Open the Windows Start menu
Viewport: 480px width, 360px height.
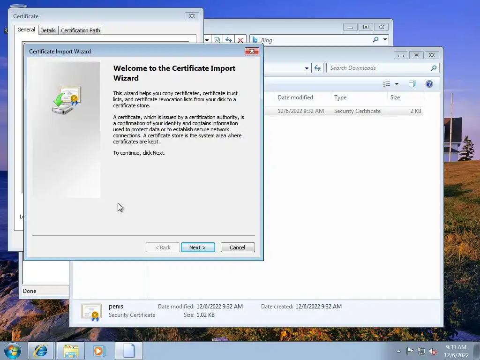[13, 351]
